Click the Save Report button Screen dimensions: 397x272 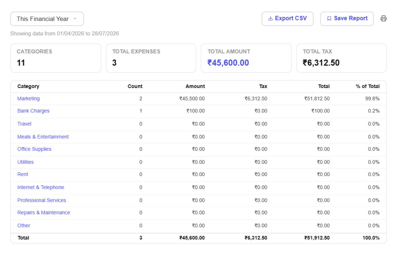click(x=347, y=19)
